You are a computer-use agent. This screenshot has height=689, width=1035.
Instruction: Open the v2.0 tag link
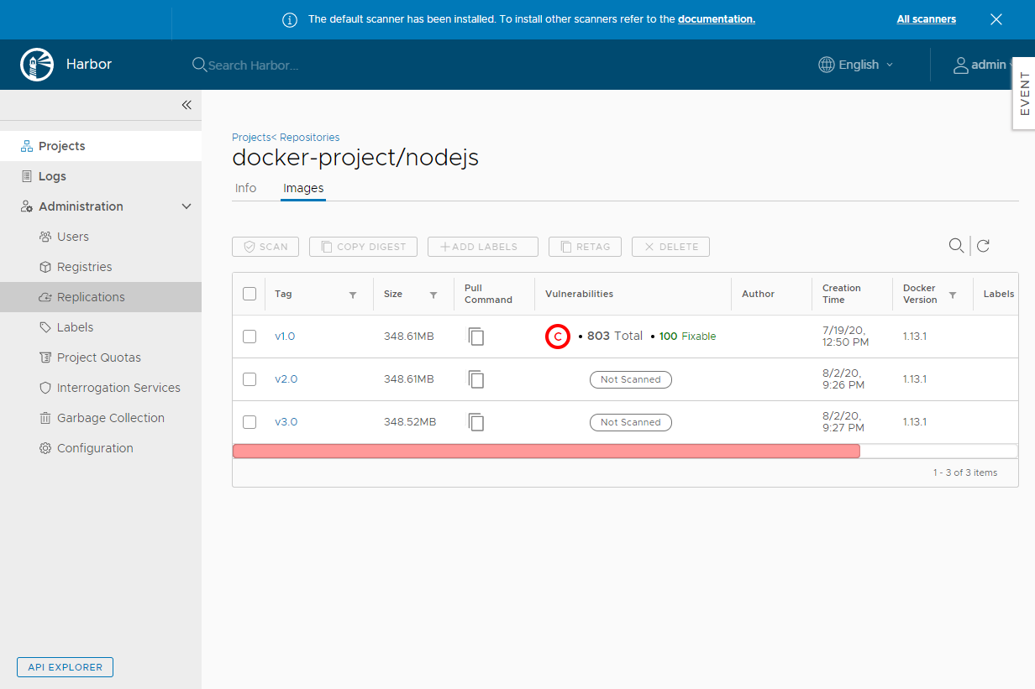tap(286, 379)
